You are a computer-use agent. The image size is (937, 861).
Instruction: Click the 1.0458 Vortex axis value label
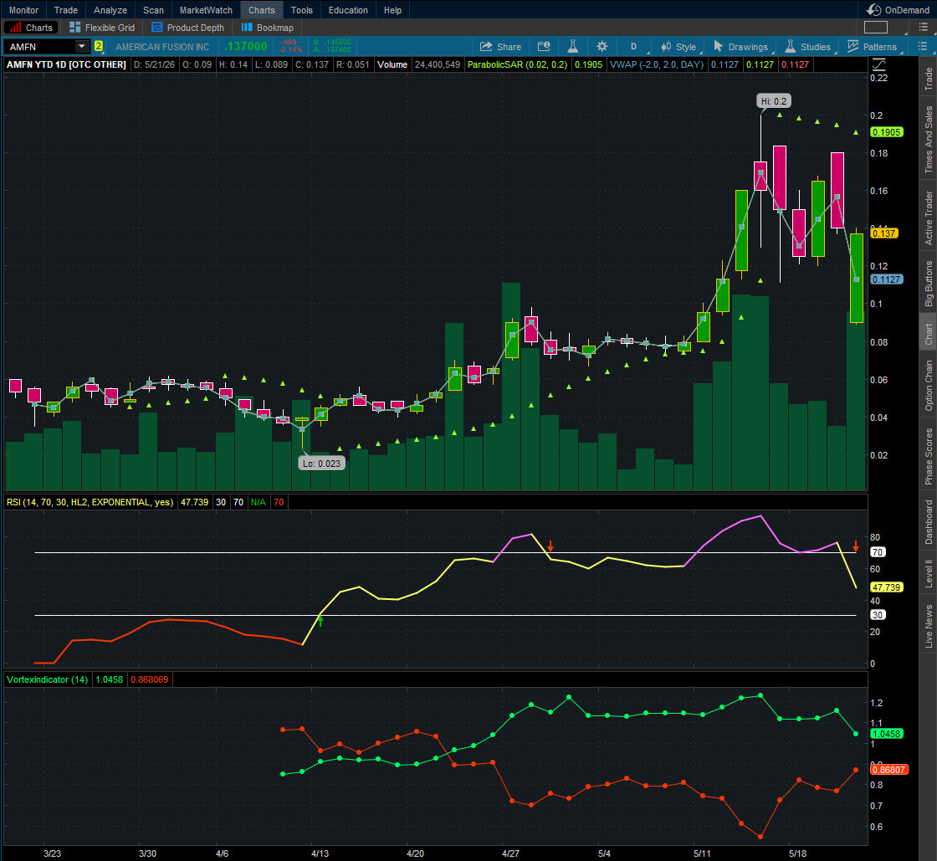pyautogui.click(x=886, y=733)
